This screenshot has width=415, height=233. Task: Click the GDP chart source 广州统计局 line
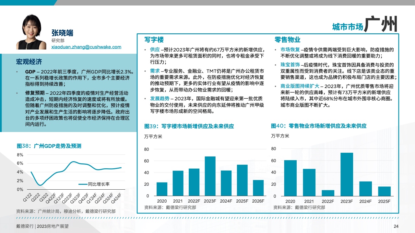(x=66, y=211)
